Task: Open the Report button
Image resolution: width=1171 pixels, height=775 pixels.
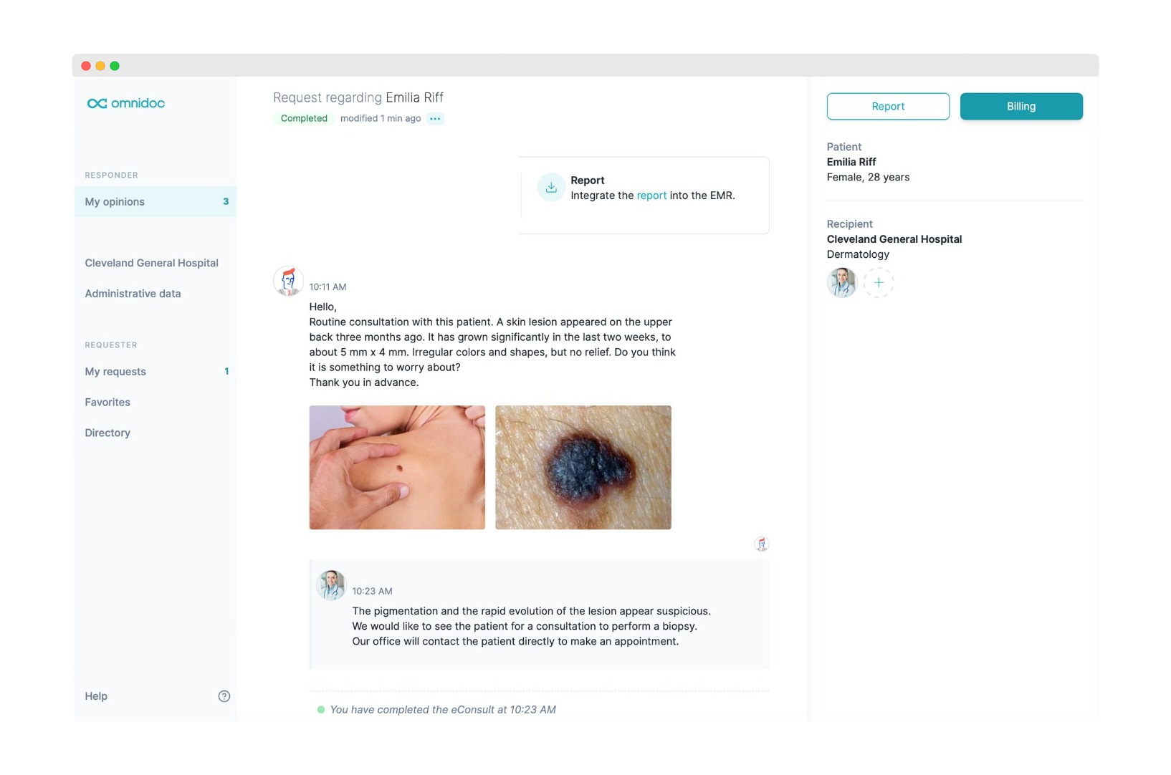Action: coord(888,107)
